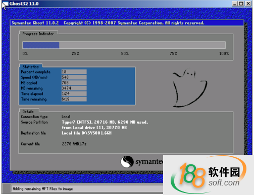
Task: Click the status bar MFT message
Action: point(43,188)
